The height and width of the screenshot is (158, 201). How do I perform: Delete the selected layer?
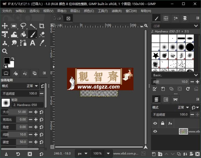pos(197,154)
